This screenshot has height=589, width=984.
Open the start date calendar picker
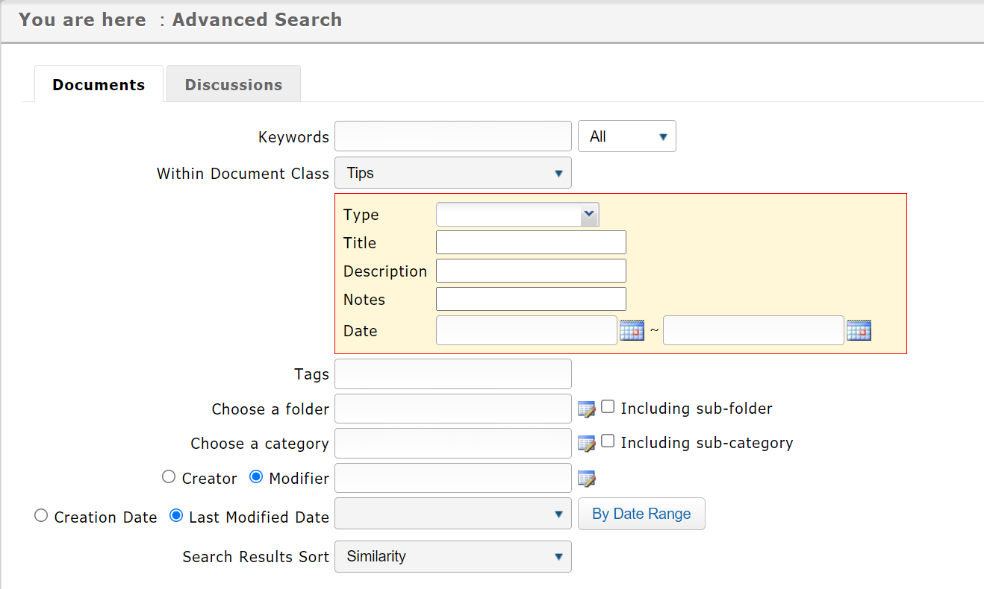pyautogui.click(x=632, y=330)
